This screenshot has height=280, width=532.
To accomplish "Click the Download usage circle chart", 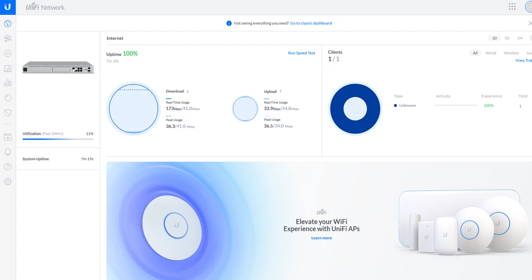I will tap(134, 109).
